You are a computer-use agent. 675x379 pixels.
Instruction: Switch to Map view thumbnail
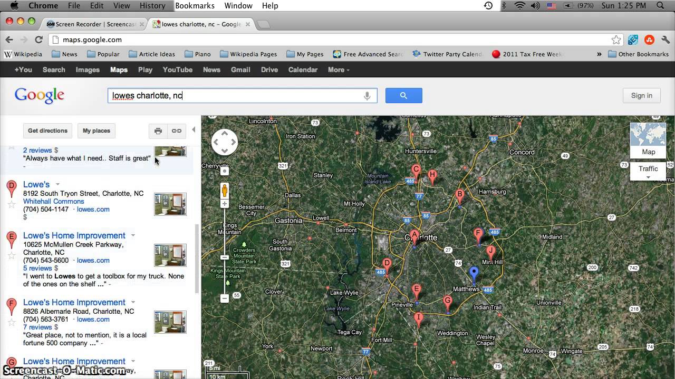click(648, 140)
